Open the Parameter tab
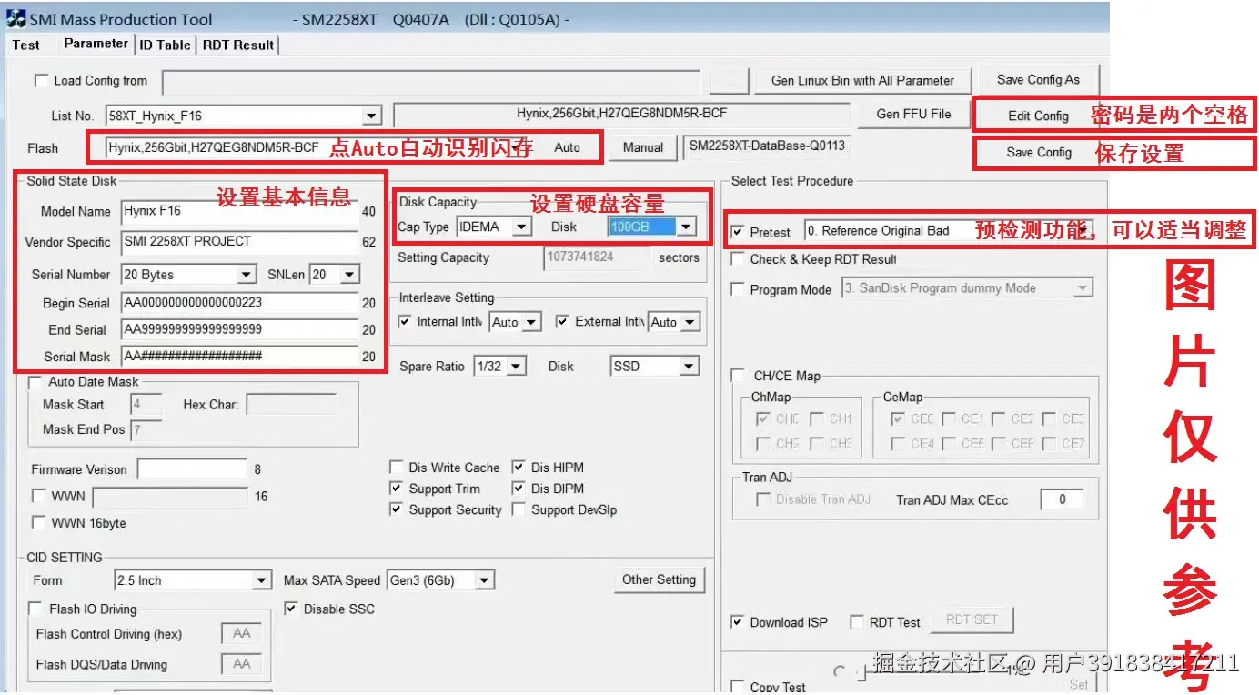 point(96,43)
